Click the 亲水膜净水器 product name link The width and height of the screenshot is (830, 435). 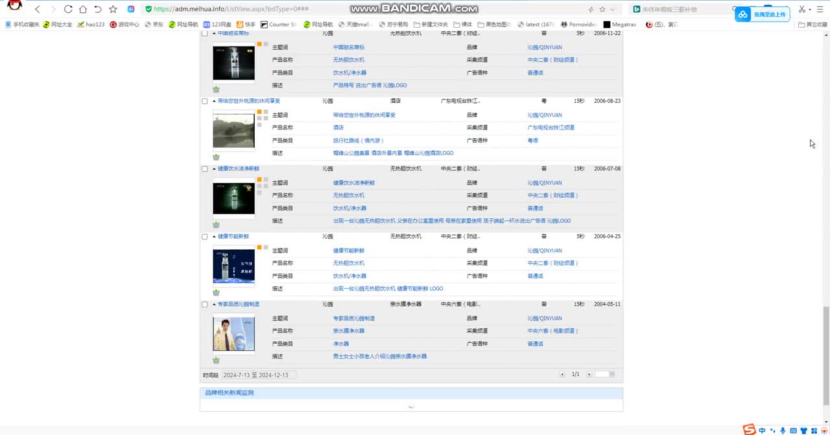[x=349, y=331]
